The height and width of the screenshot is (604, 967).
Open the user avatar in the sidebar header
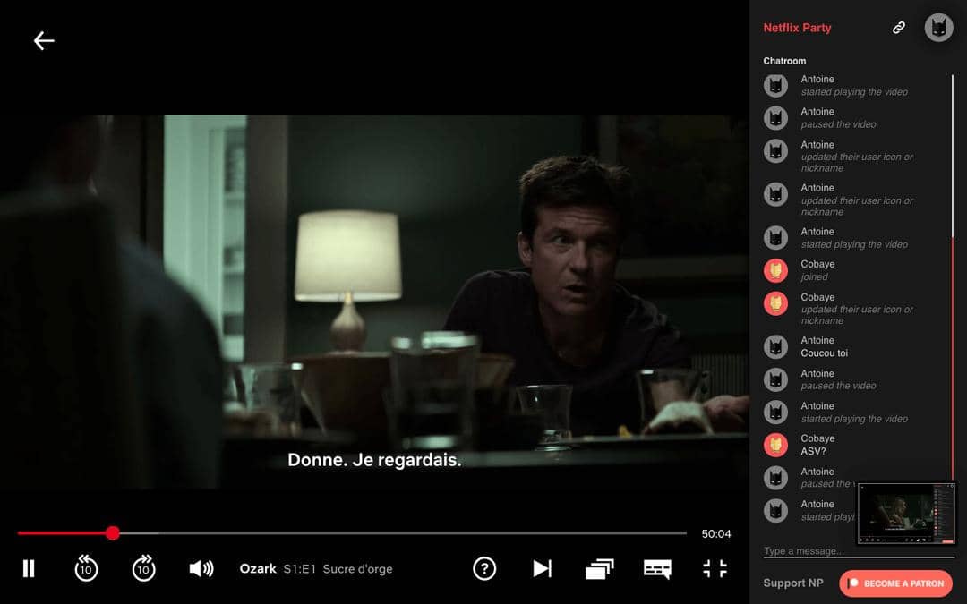938,28
